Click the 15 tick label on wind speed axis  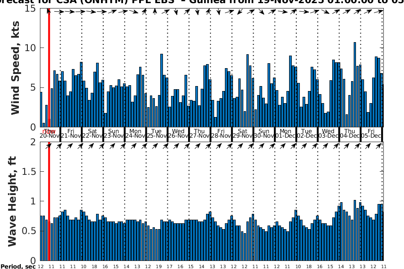pos(31,9)
